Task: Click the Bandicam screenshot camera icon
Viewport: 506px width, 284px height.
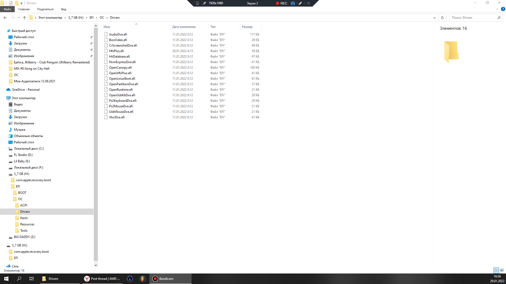Action: click(293, 3)
